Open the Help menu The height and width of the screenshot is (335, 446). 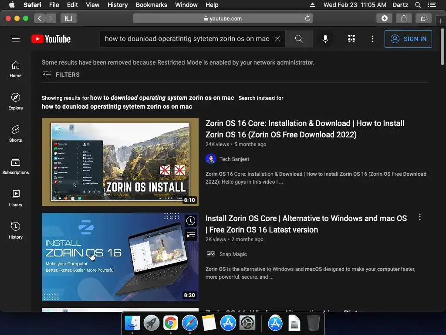(212, 5)
